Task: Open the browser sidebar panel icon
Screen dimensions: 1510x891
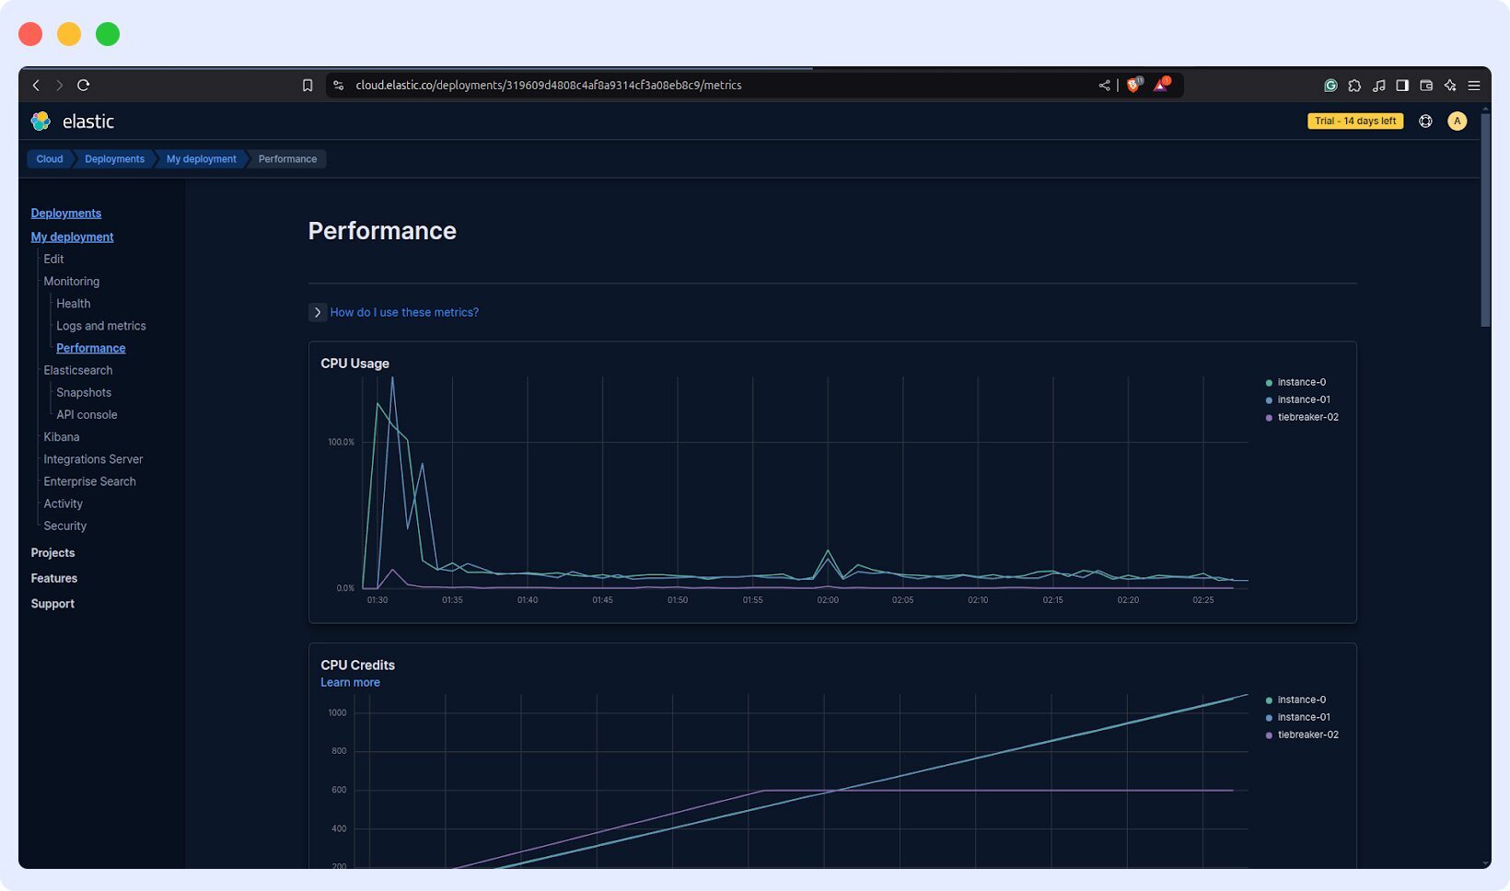Action: 1401,85
